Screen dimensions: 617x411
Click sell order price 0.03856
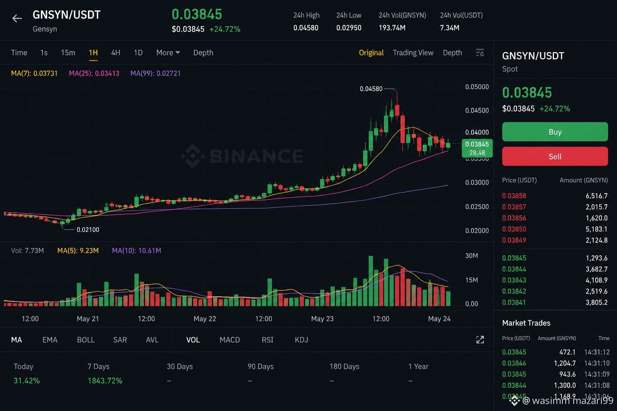(514, 218)
